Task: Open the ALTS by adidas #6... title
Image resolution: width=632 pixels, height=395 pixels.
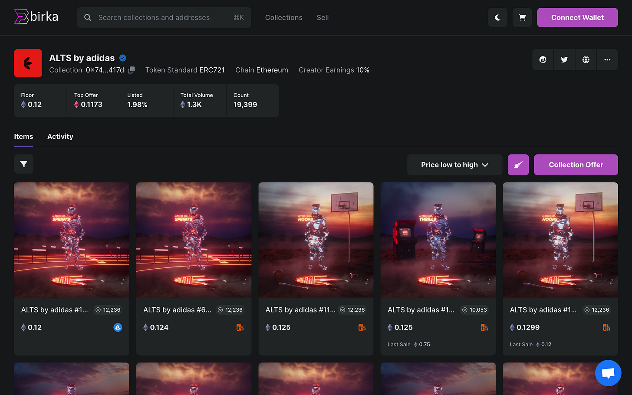Action: (177, 310)
